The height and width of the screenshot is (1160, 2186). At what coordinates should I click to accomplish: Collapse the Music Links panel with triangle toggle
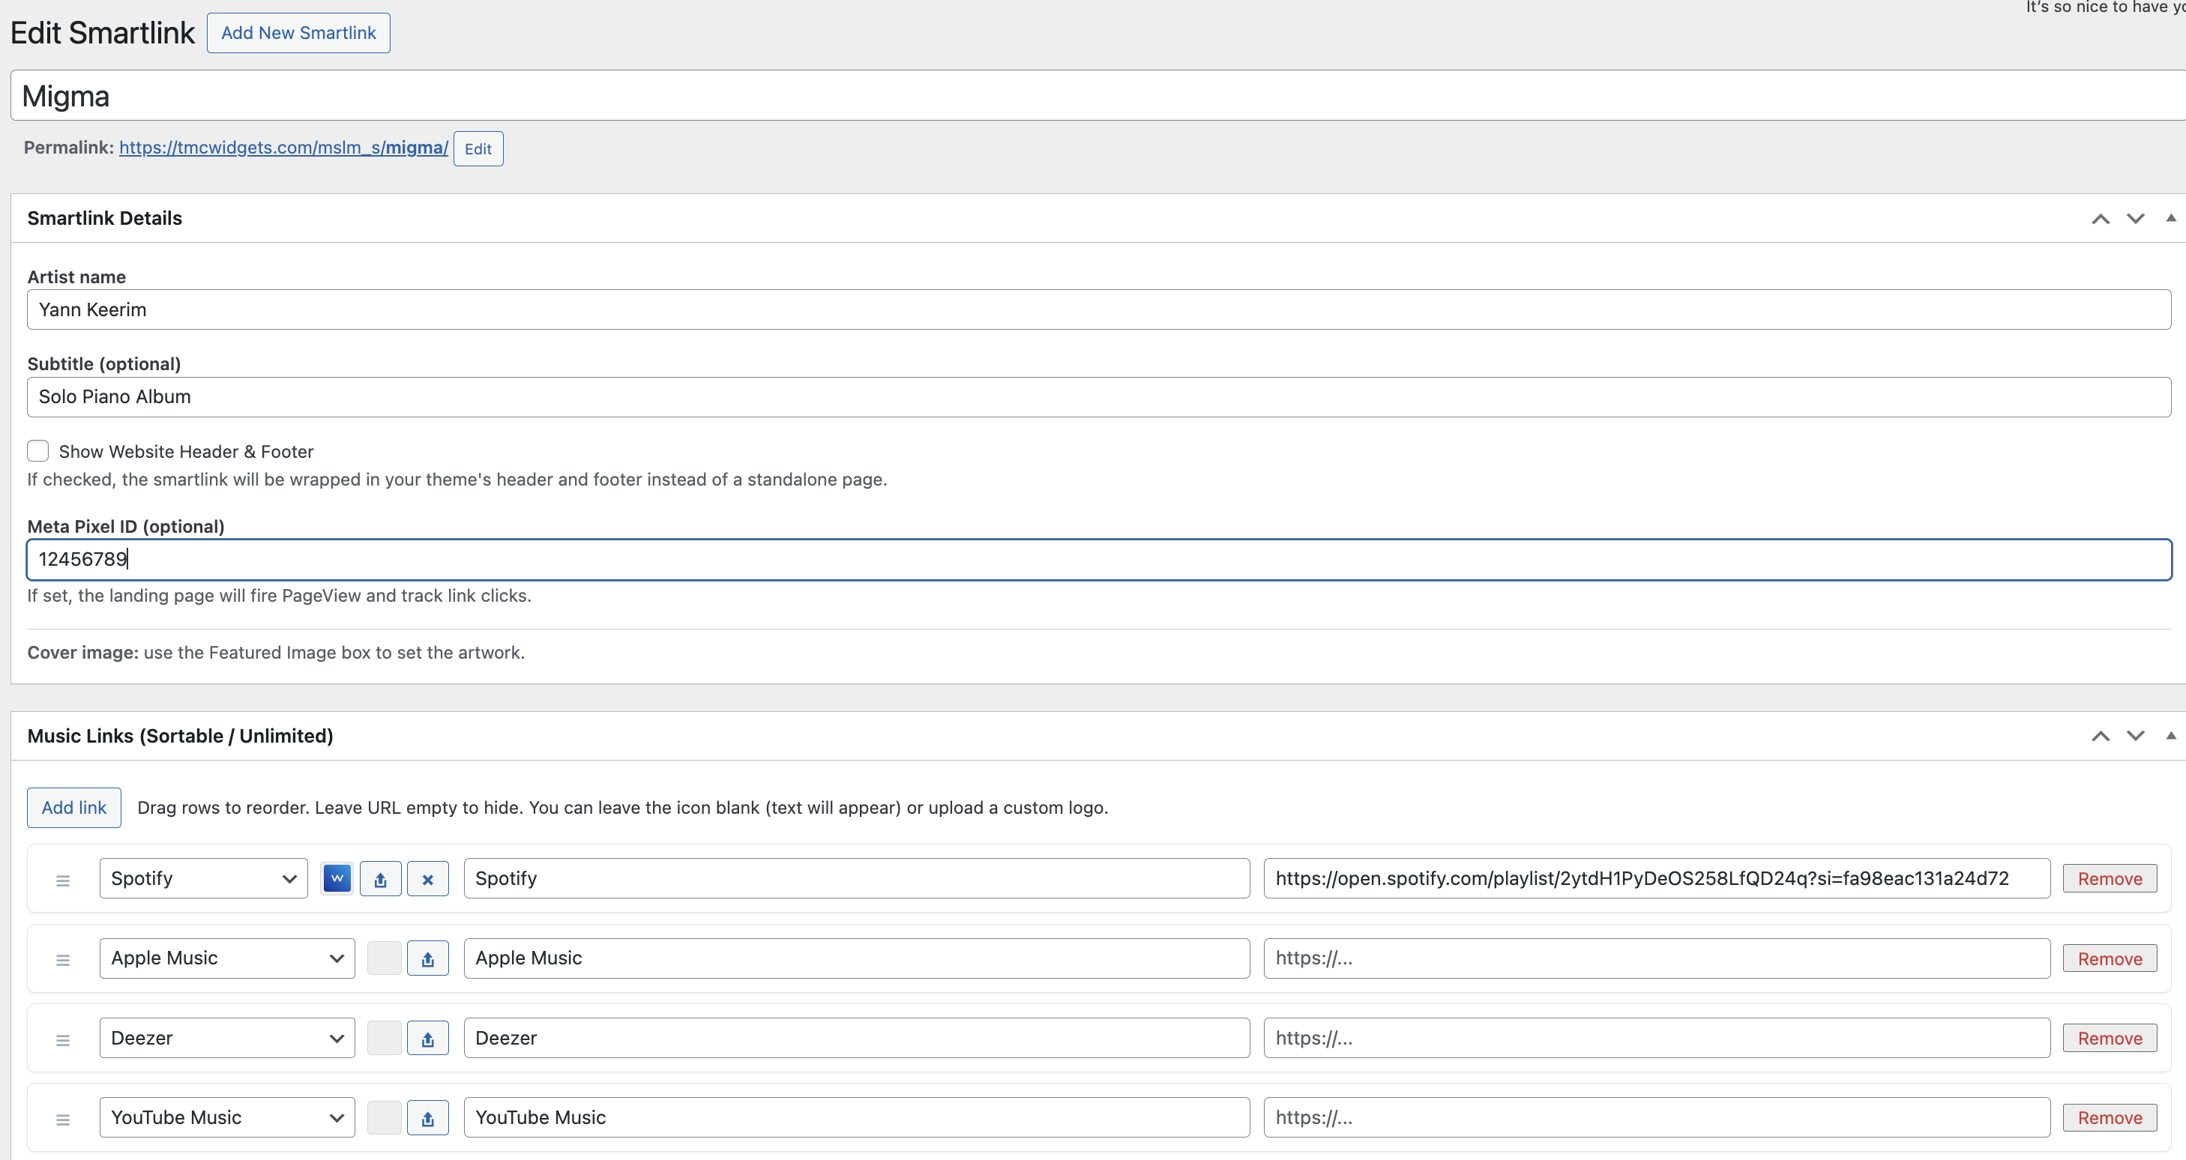click(2170, 735)
